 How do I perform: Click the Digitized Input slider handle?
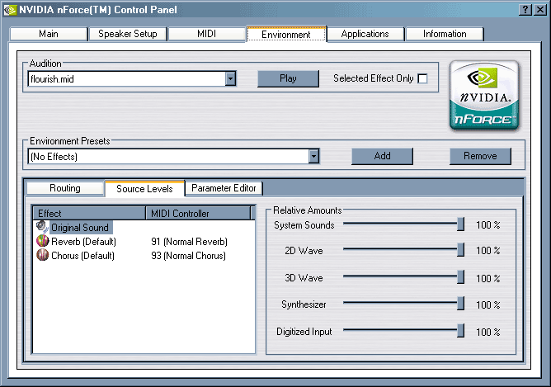click(x=460, y=331)
